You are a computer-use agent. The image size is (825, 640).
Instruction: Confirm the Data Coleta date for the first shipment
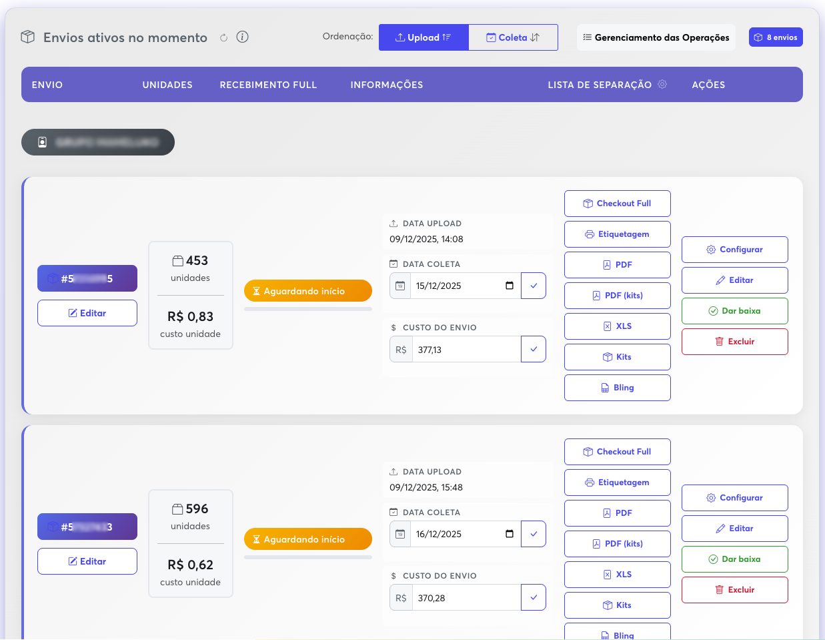tap(533, 285)
